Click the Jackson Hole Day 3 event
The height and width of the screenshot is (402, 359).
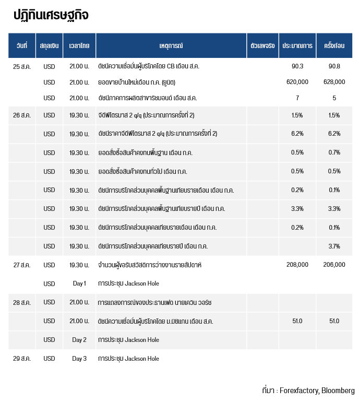click(x=128, y=359)
